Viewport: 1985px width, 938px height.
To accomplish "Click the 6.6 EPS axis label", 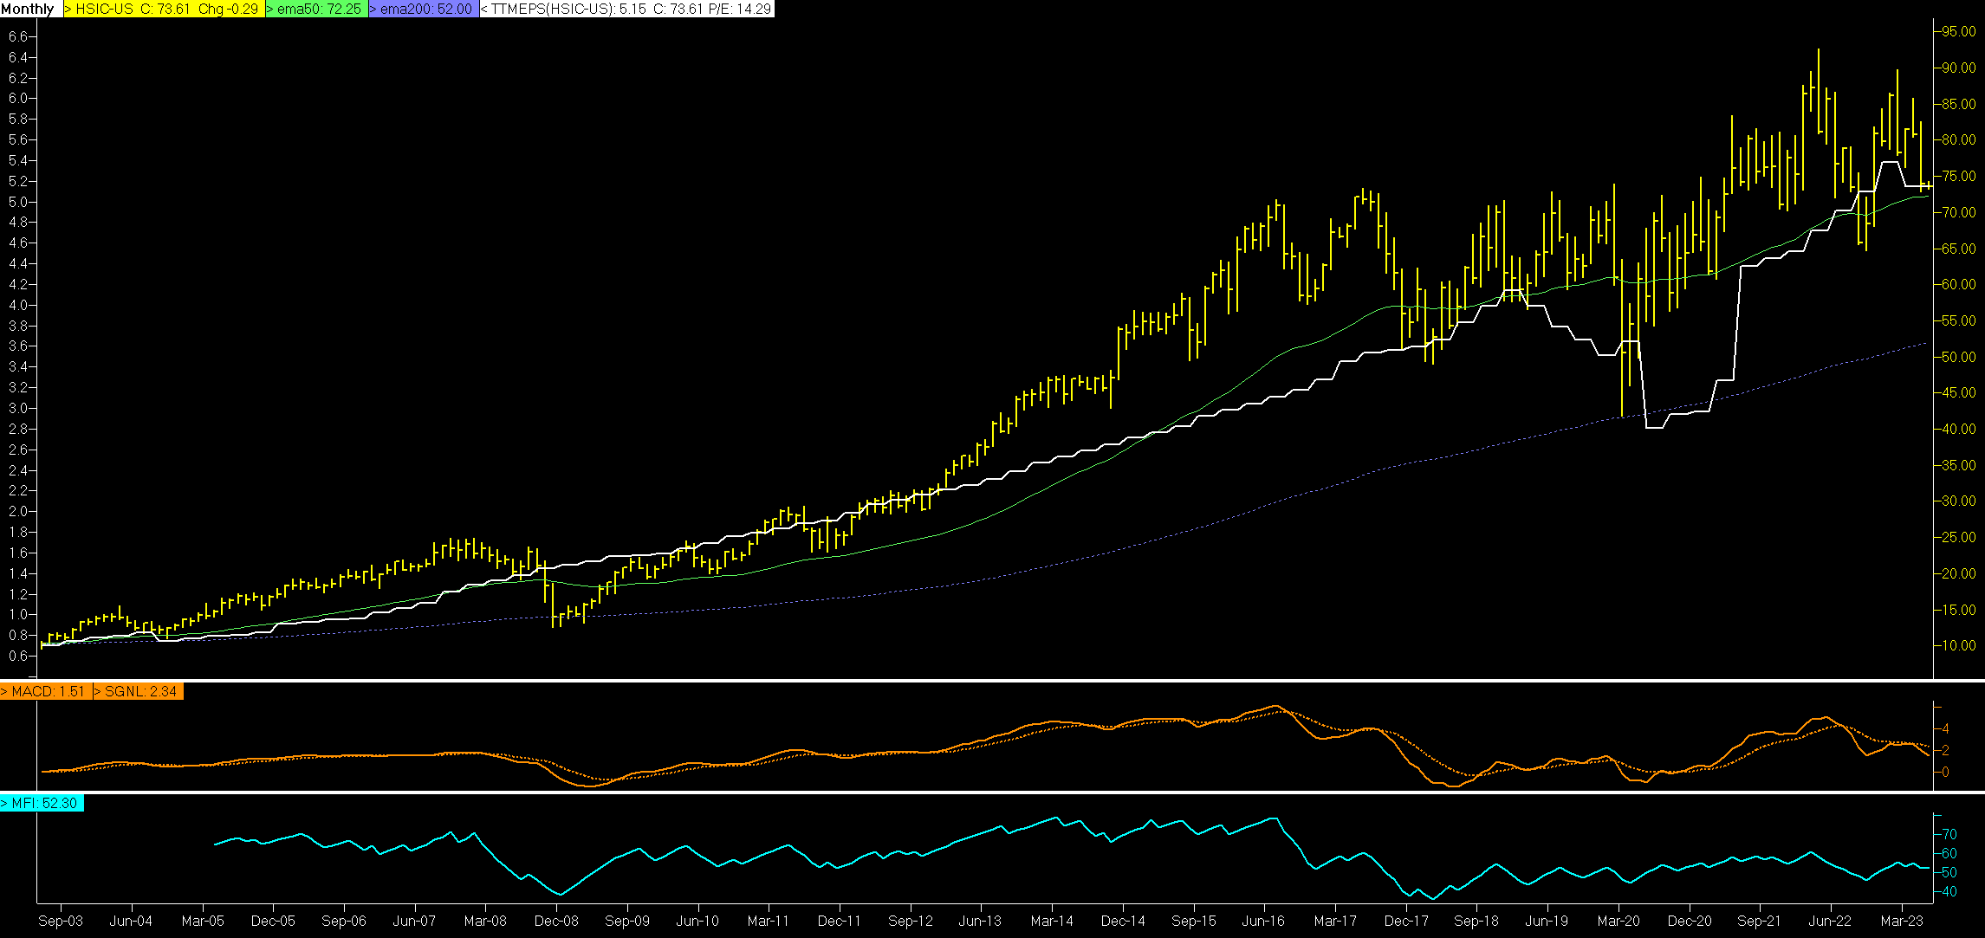I will click(x=17, y=36).
